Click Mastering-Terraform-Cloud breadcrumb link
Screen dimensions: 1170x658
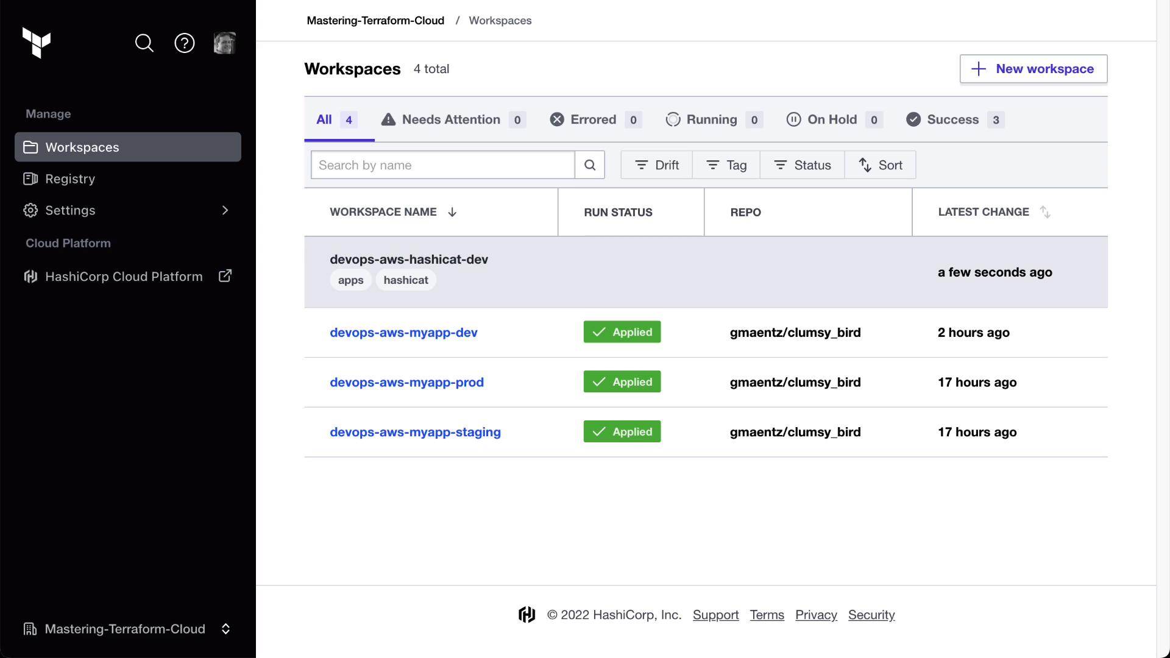click(375, 20)
